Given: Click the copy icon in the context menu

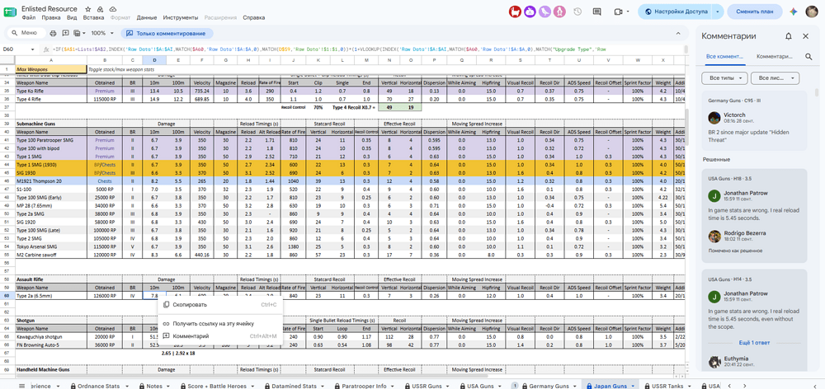Looking at the screenshot, I should tap(166, 304).
